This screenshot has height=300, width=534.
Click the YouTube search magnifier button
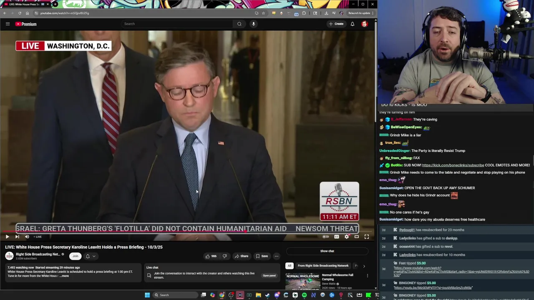(x=239, y=24)
